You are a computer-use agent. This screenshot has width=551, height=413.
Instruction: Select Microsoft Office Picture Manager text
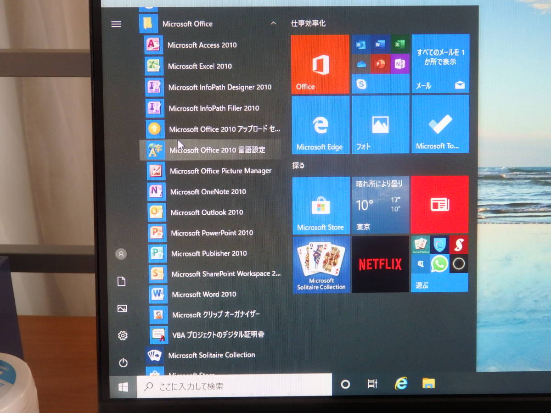220,171
